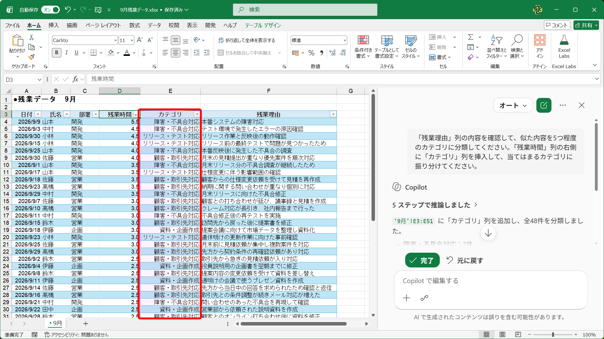Open the カテゴリ column filter dropdown
The width and height of the screenshot is (604, 339).
pos(197,115)
